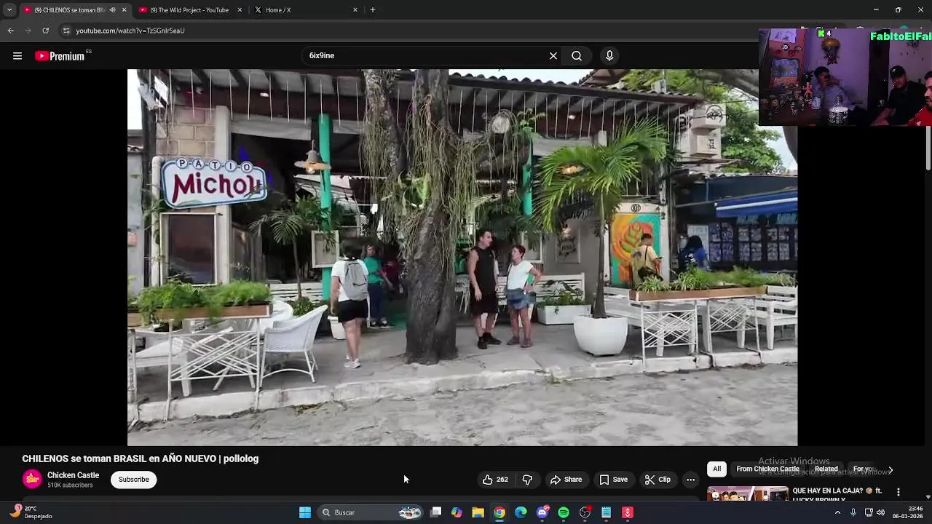Launch Copilot from the taskbar

click(457, 512)
